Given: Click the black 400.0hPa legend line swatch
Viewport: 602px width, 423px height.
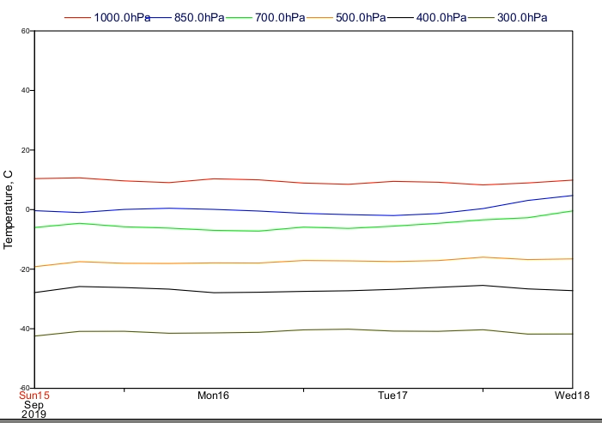Looking at the screenshot, I should coord(400,18).
